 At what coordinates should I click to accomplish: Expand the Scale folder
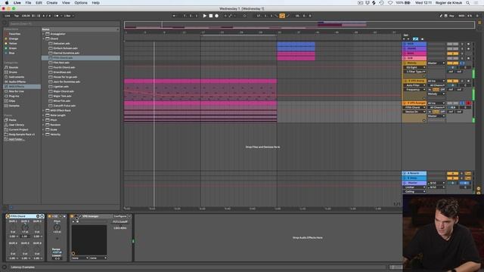click(x=44, y=129)
